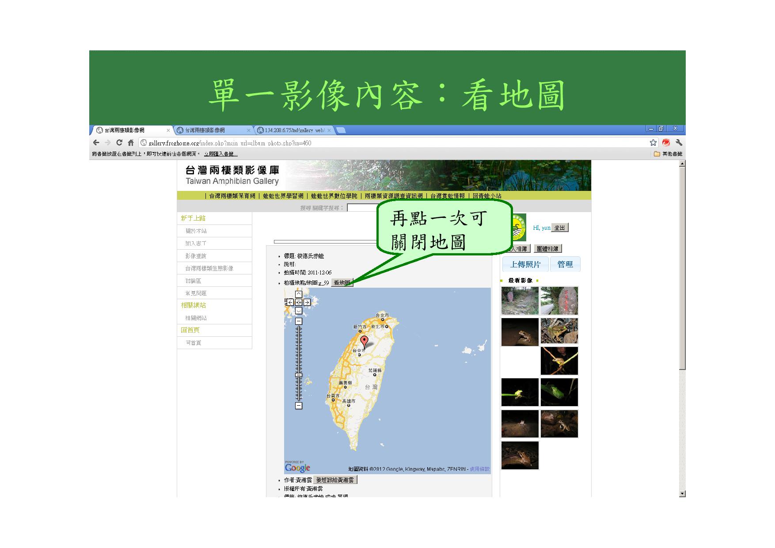Viewport: 775px width, 548px height.
Task: Click 發短訊給黃湘雲 message button
Action: pos(335,479)
